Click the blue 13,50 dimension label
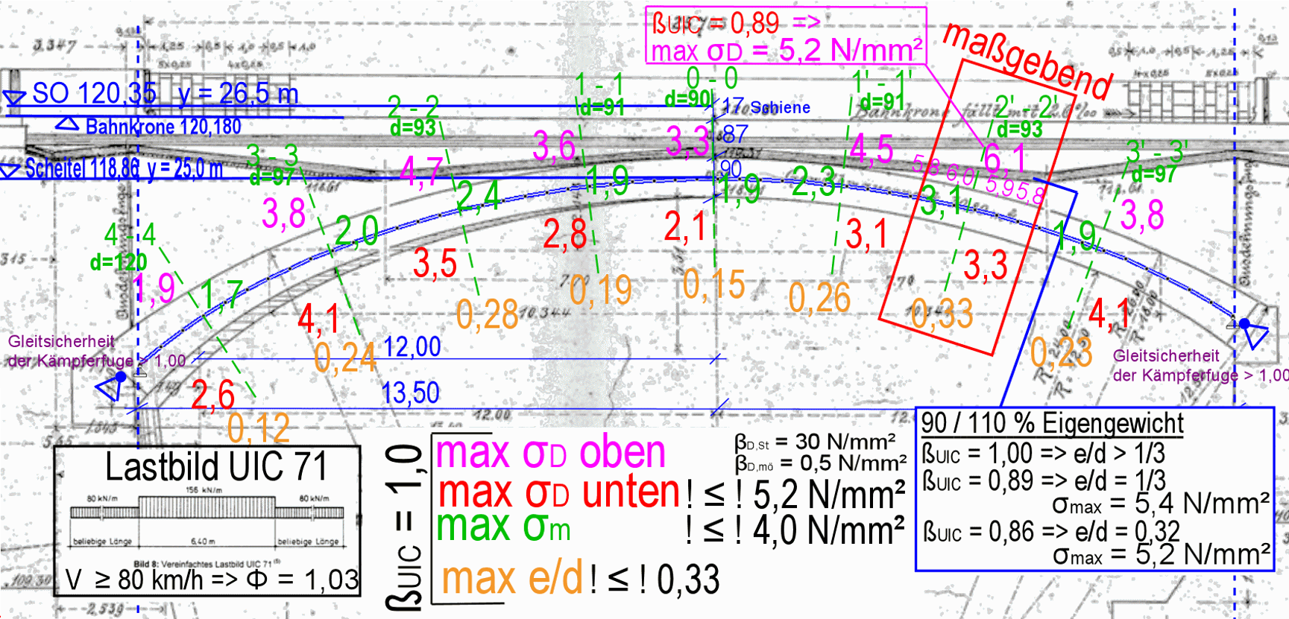The height and width of the screenshot is (619, 1289). pyautogui.click(x=410, y=393)
